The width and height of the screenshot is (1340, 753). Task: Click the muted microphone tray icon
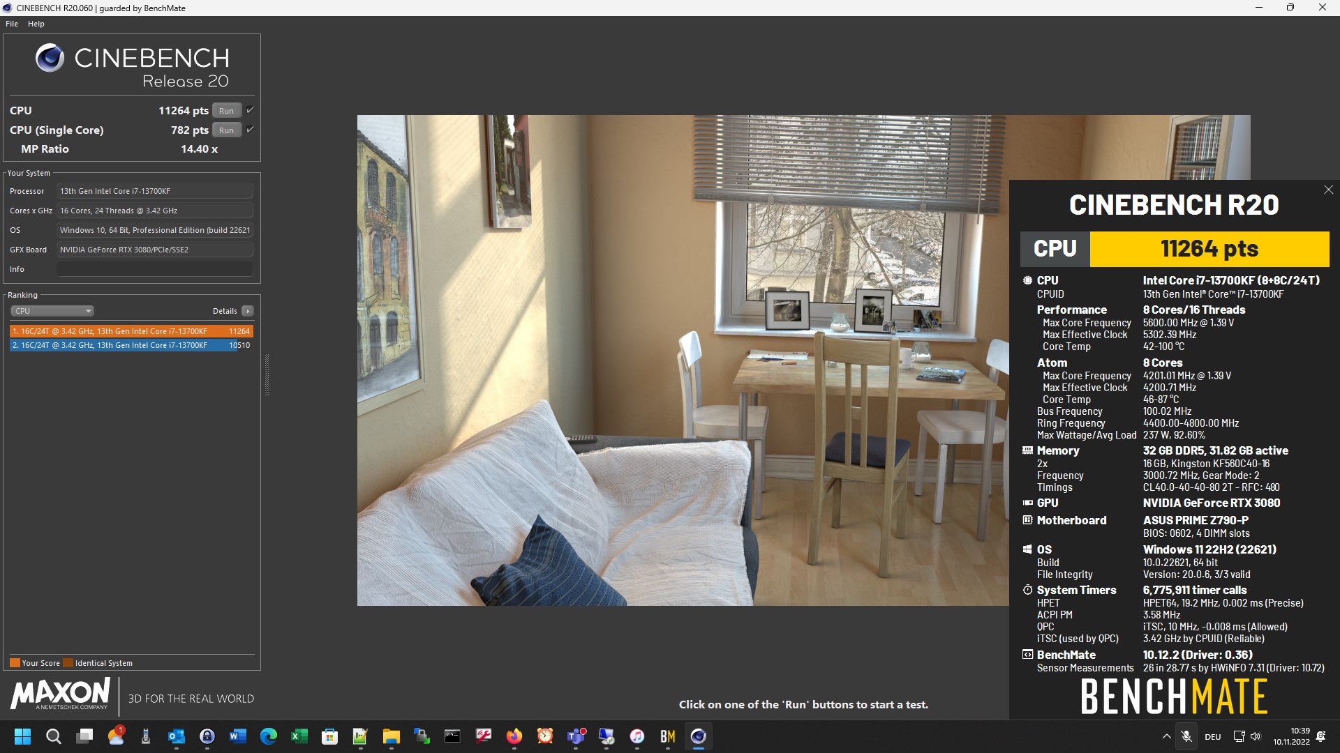pyautogui.click(x=1186, y=736)
